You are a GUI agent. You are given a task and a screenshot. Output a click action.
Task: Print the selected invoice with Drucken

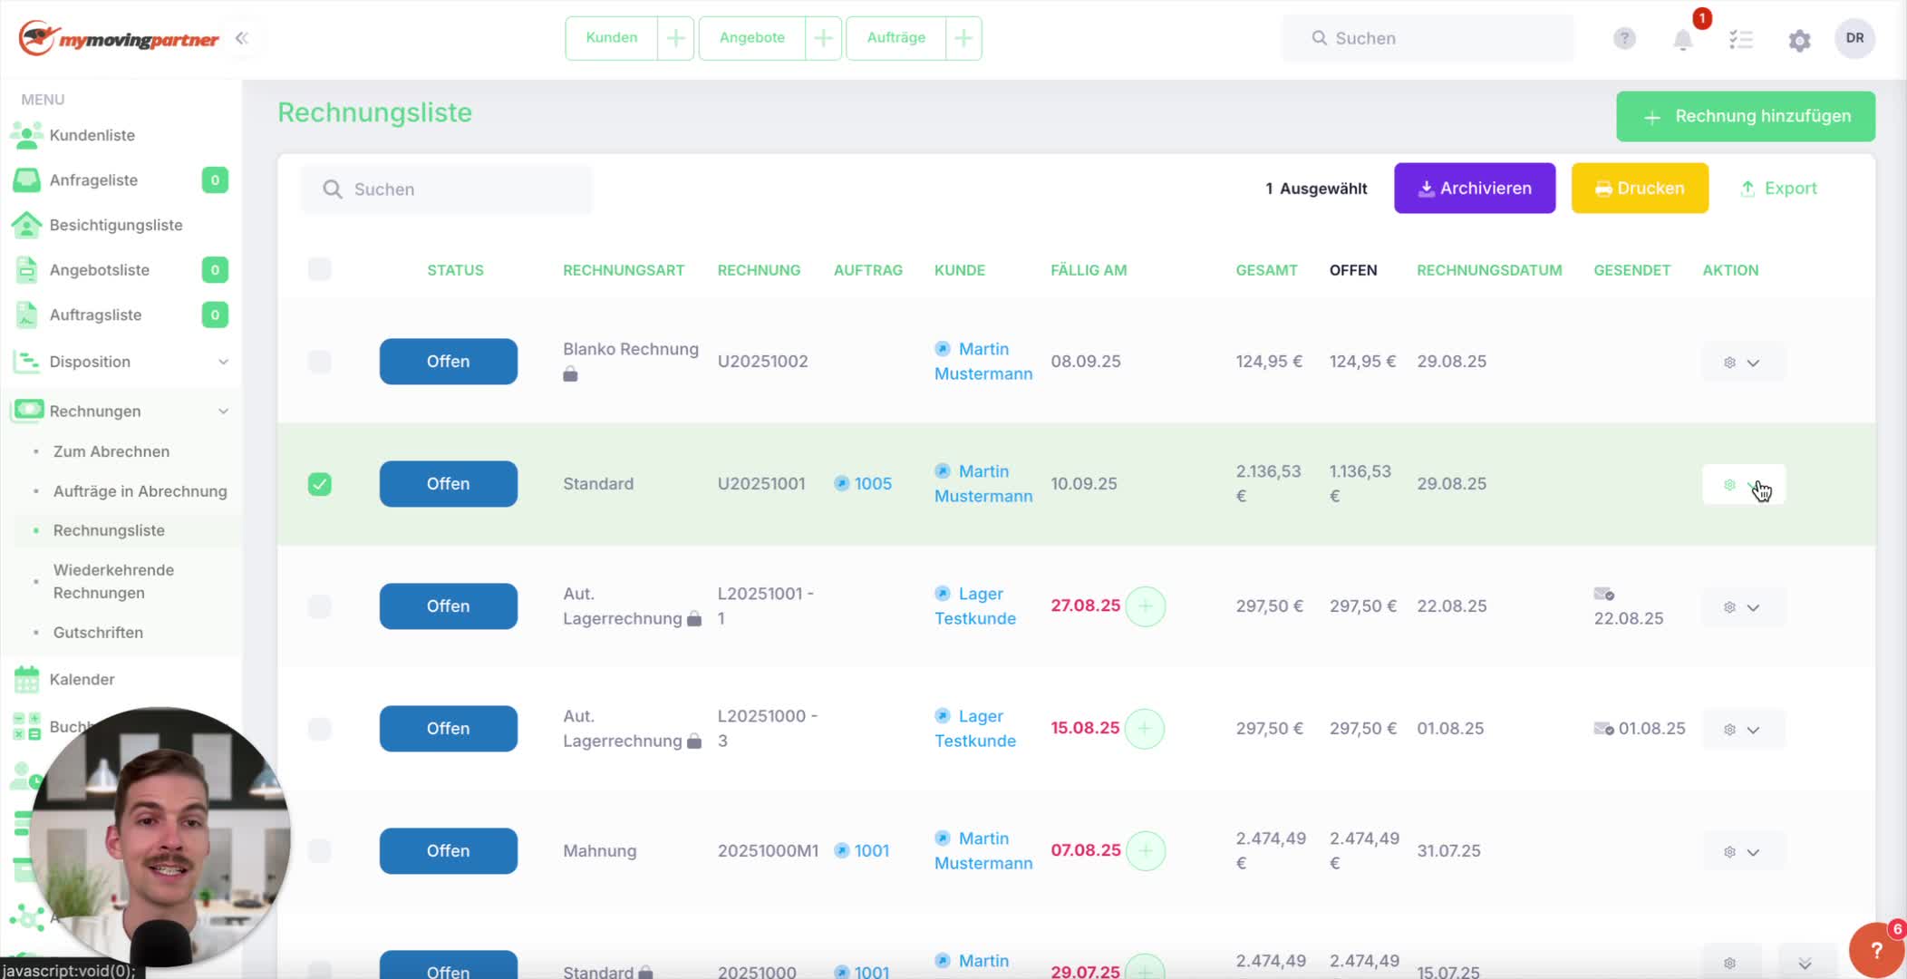[x=1640, y=189]
